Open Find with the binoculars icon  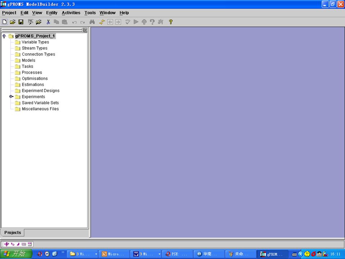92,22
